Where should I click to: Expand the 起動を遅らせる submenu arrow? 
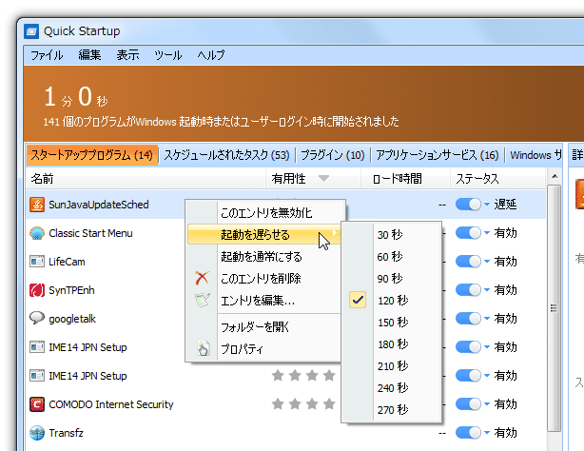(335, 233)
